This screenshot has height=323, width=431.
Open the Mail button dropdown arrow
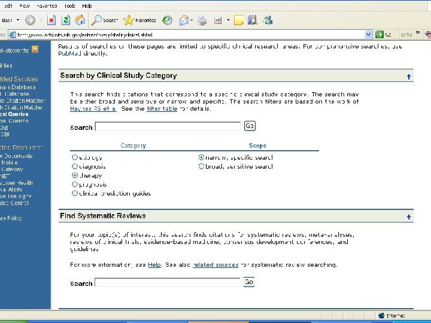click(x=192, y=20)
